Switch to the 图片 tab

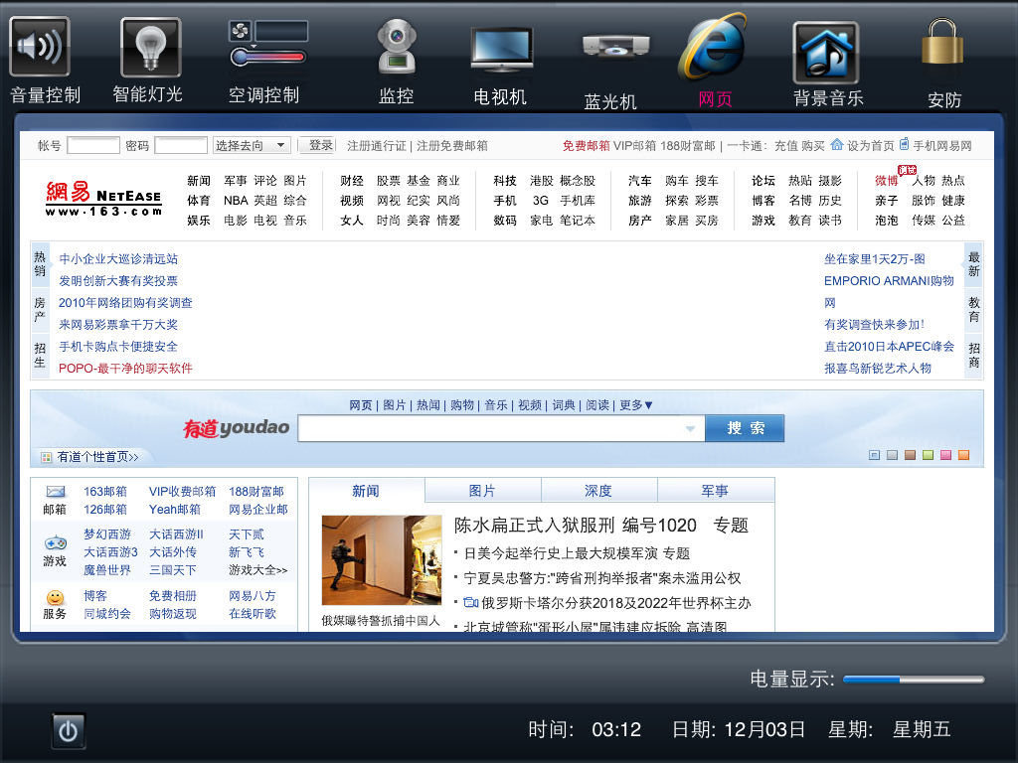[482, 491]
